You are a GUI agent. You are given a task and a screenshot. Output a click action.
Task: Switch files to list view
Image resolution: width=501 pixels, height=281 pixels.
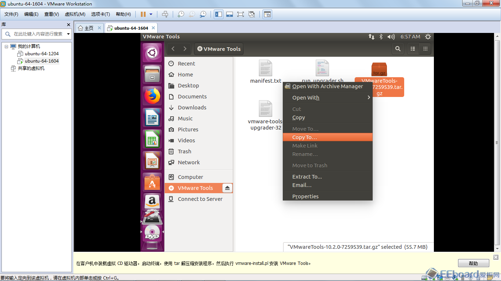[413, 49]
